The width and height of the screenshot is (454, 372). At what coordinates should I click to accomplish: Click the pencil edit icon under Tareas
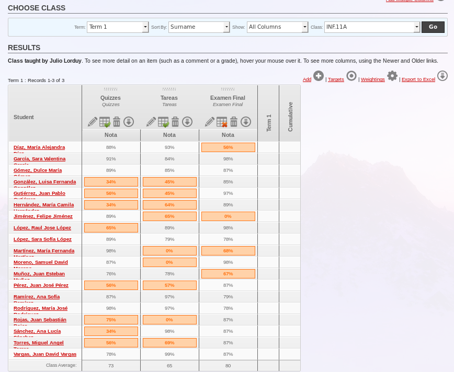click(151, 122)
